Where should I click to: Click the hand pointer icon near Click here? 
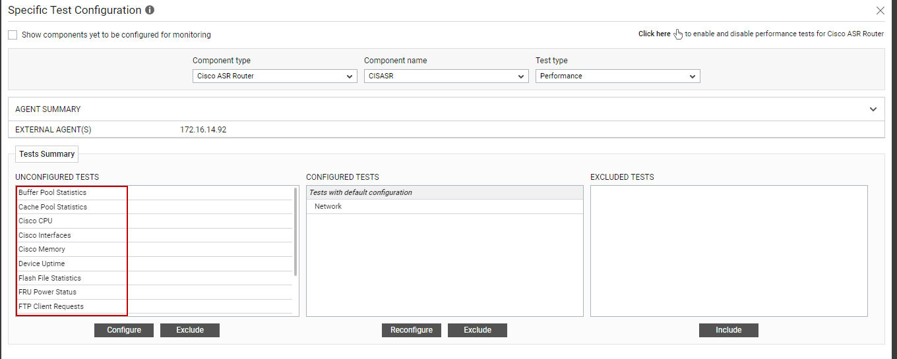point(678,34)
